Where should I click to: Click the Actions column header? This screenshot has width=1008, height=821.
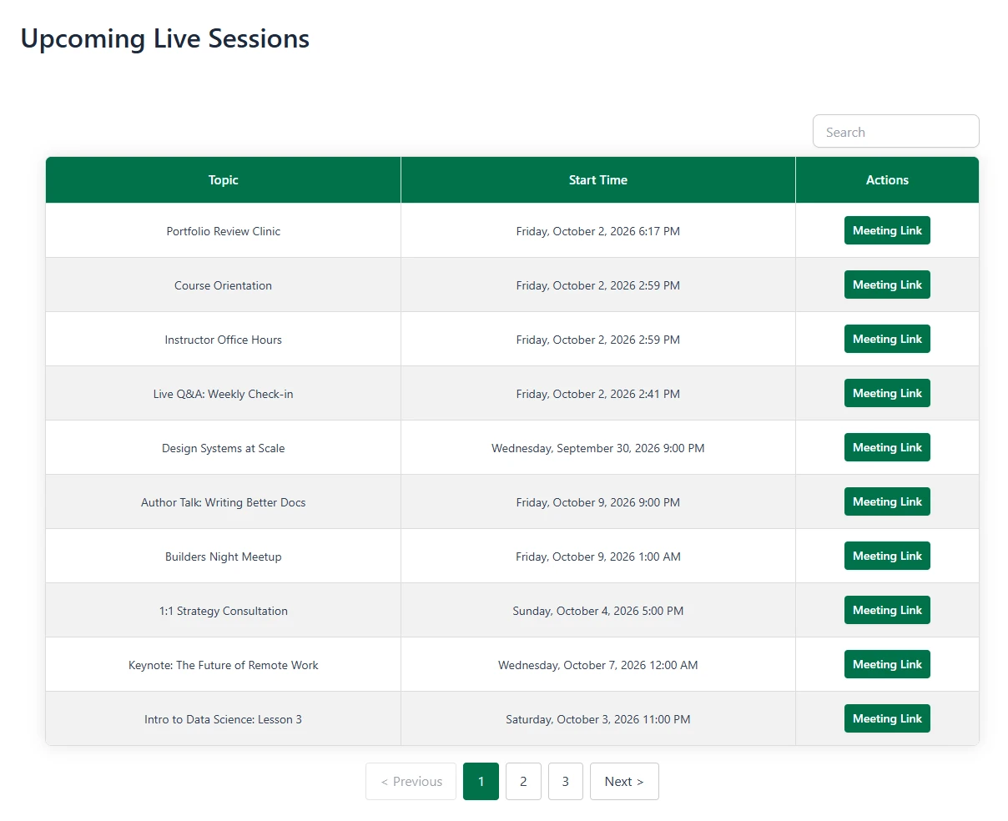tap(887, 180)
